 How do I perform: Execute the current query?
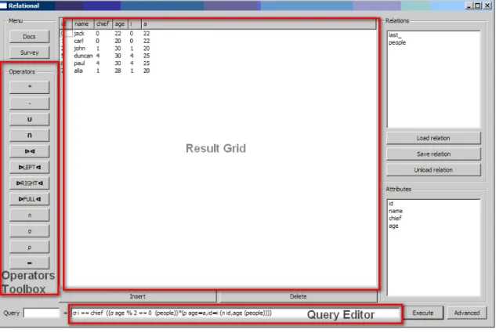[423, 313]
